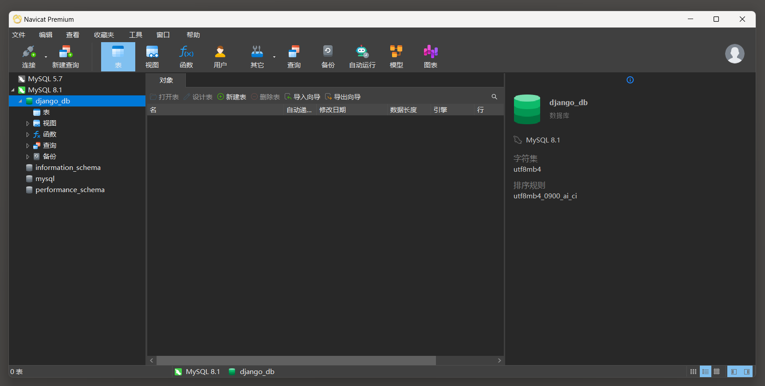Sort by the 名 column header

(215, 110)
